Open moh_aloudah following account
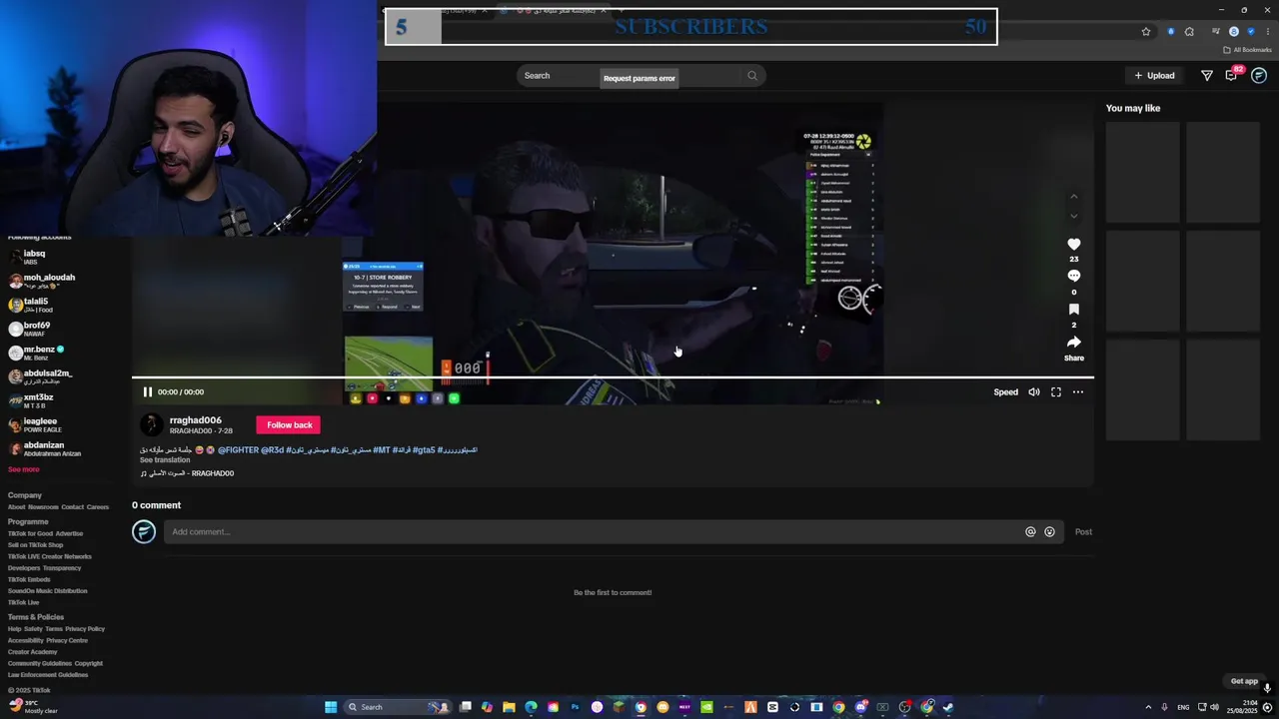The height and width of the screenshot is (719, 1279). click(x=42, y=281)
